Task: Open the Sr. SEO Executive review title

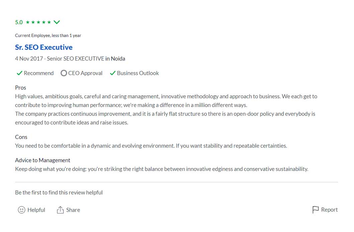Action: [44, 47]
